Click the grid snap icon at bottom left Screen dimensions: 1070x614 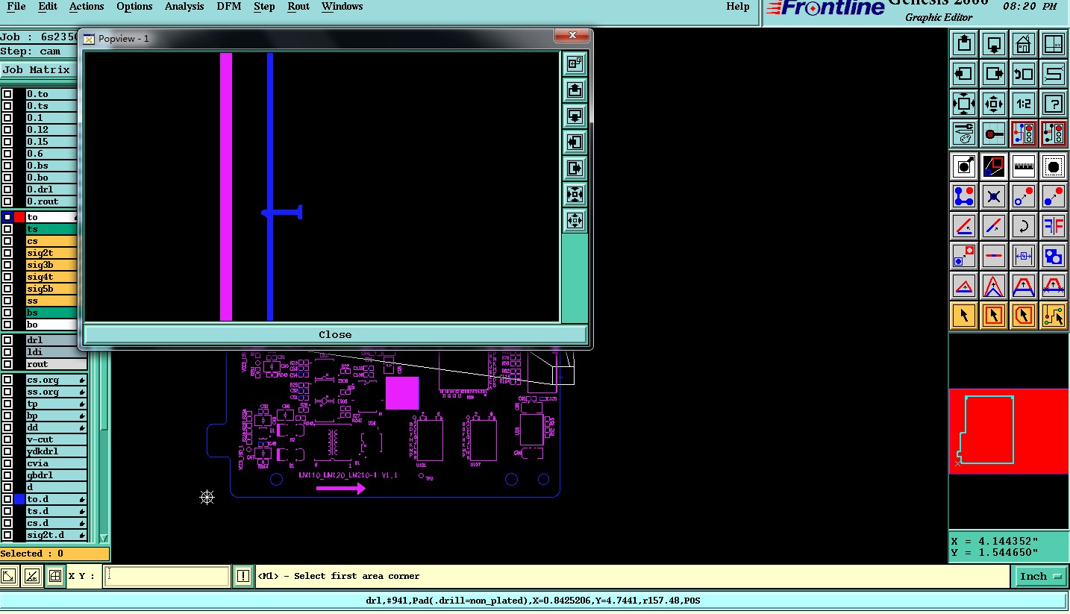(x=54, y=576)
